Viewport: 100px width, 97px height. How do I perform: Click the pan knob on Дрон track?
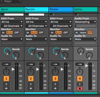point(6,71)
